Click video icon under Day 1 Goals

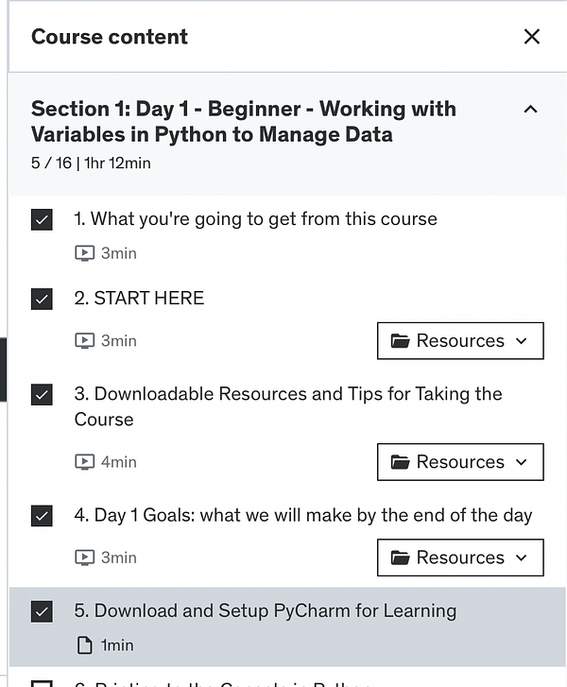click(85, 558)
